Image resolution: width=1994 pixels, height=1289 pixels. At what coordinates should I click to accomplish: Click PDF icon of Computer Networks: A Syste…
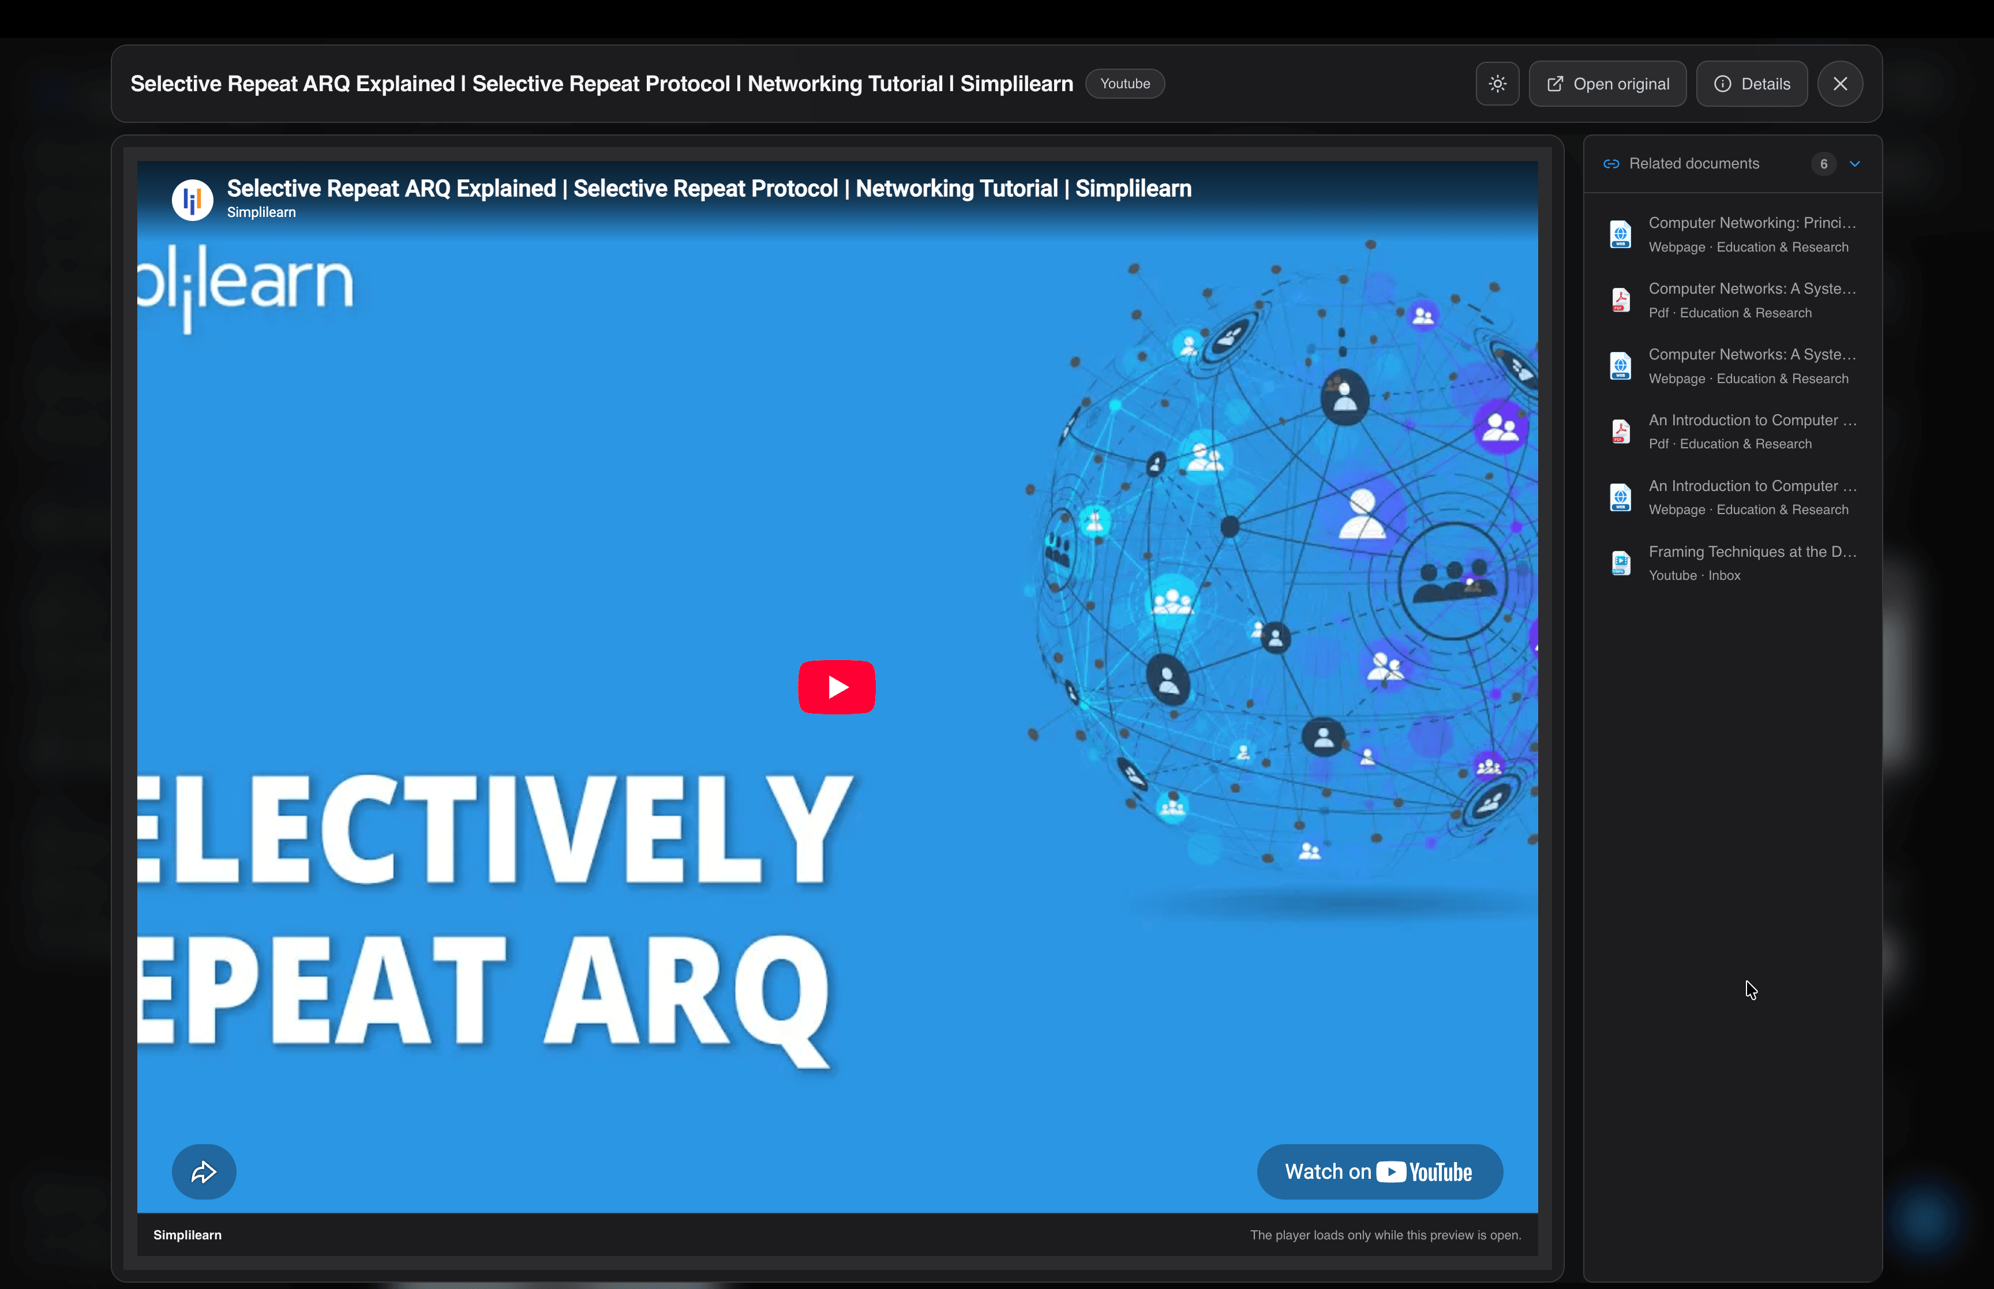click(x=1620, y=299)
